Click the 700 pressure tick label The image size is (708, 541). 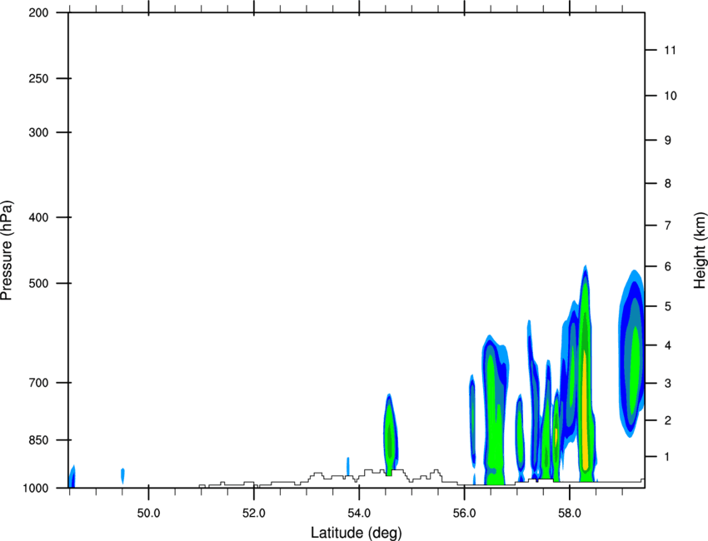click(x=38, y=383)
